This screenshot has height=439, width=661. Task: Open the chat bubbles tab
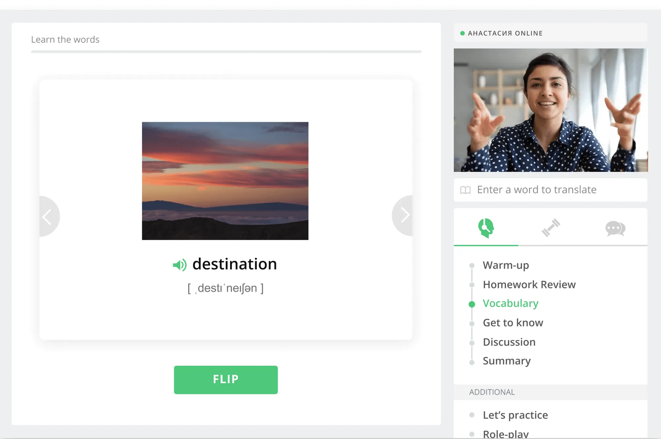[615, 228]
